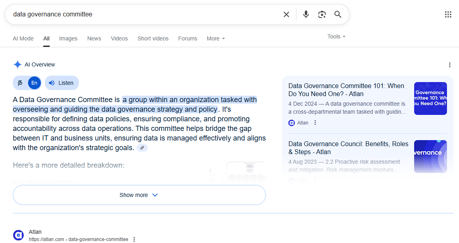459x243 pixels.
Task: Open Data Governance Council thumbnail image
Action: point(430,157)
